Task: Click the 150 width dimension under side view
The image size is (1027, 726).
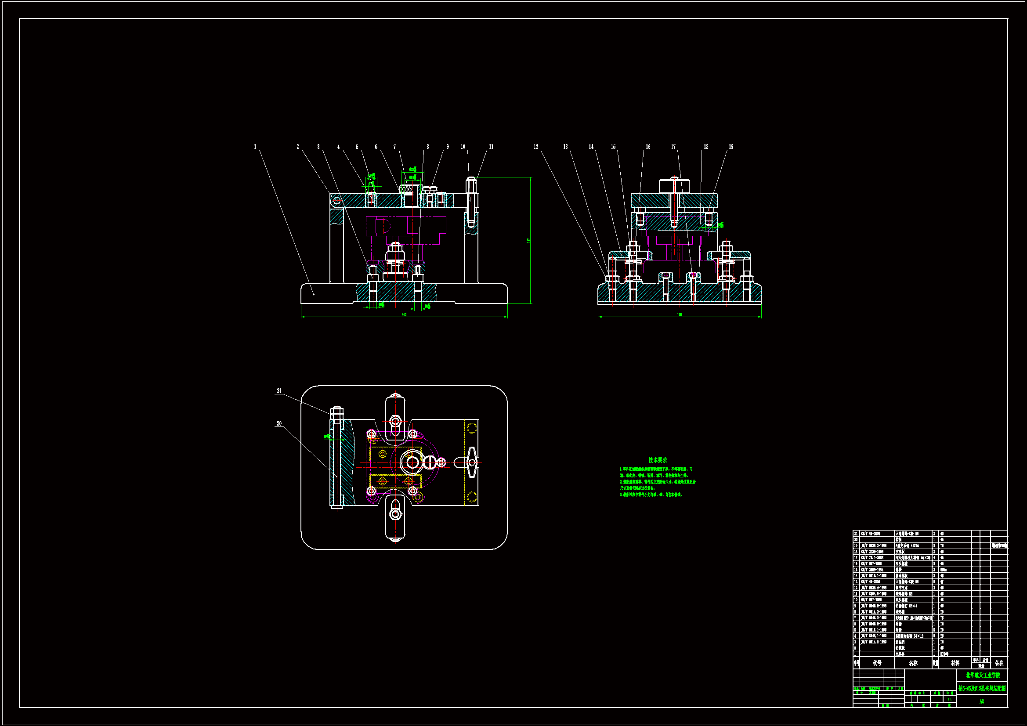Action: tap(680, 315)
